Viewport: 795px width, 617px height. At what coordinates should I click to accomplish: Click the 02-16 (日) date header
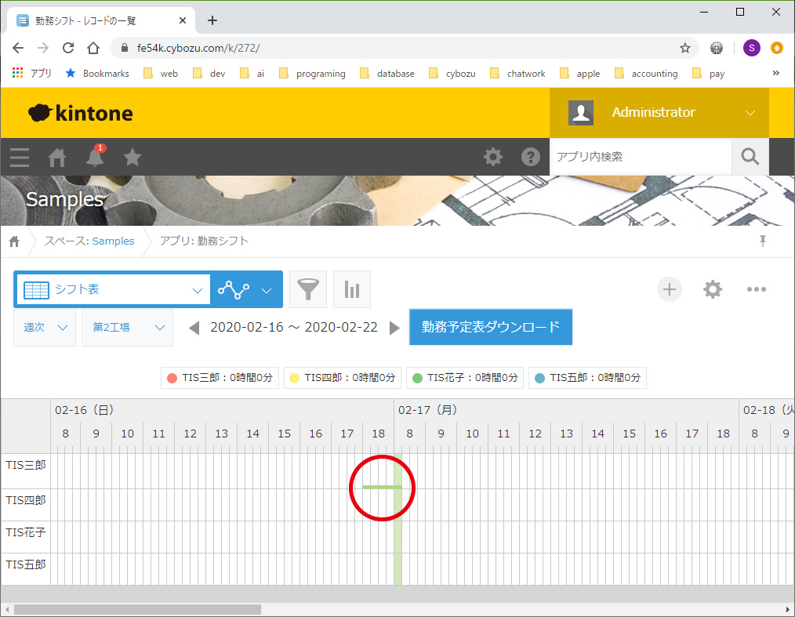click(x=84, y=410)
